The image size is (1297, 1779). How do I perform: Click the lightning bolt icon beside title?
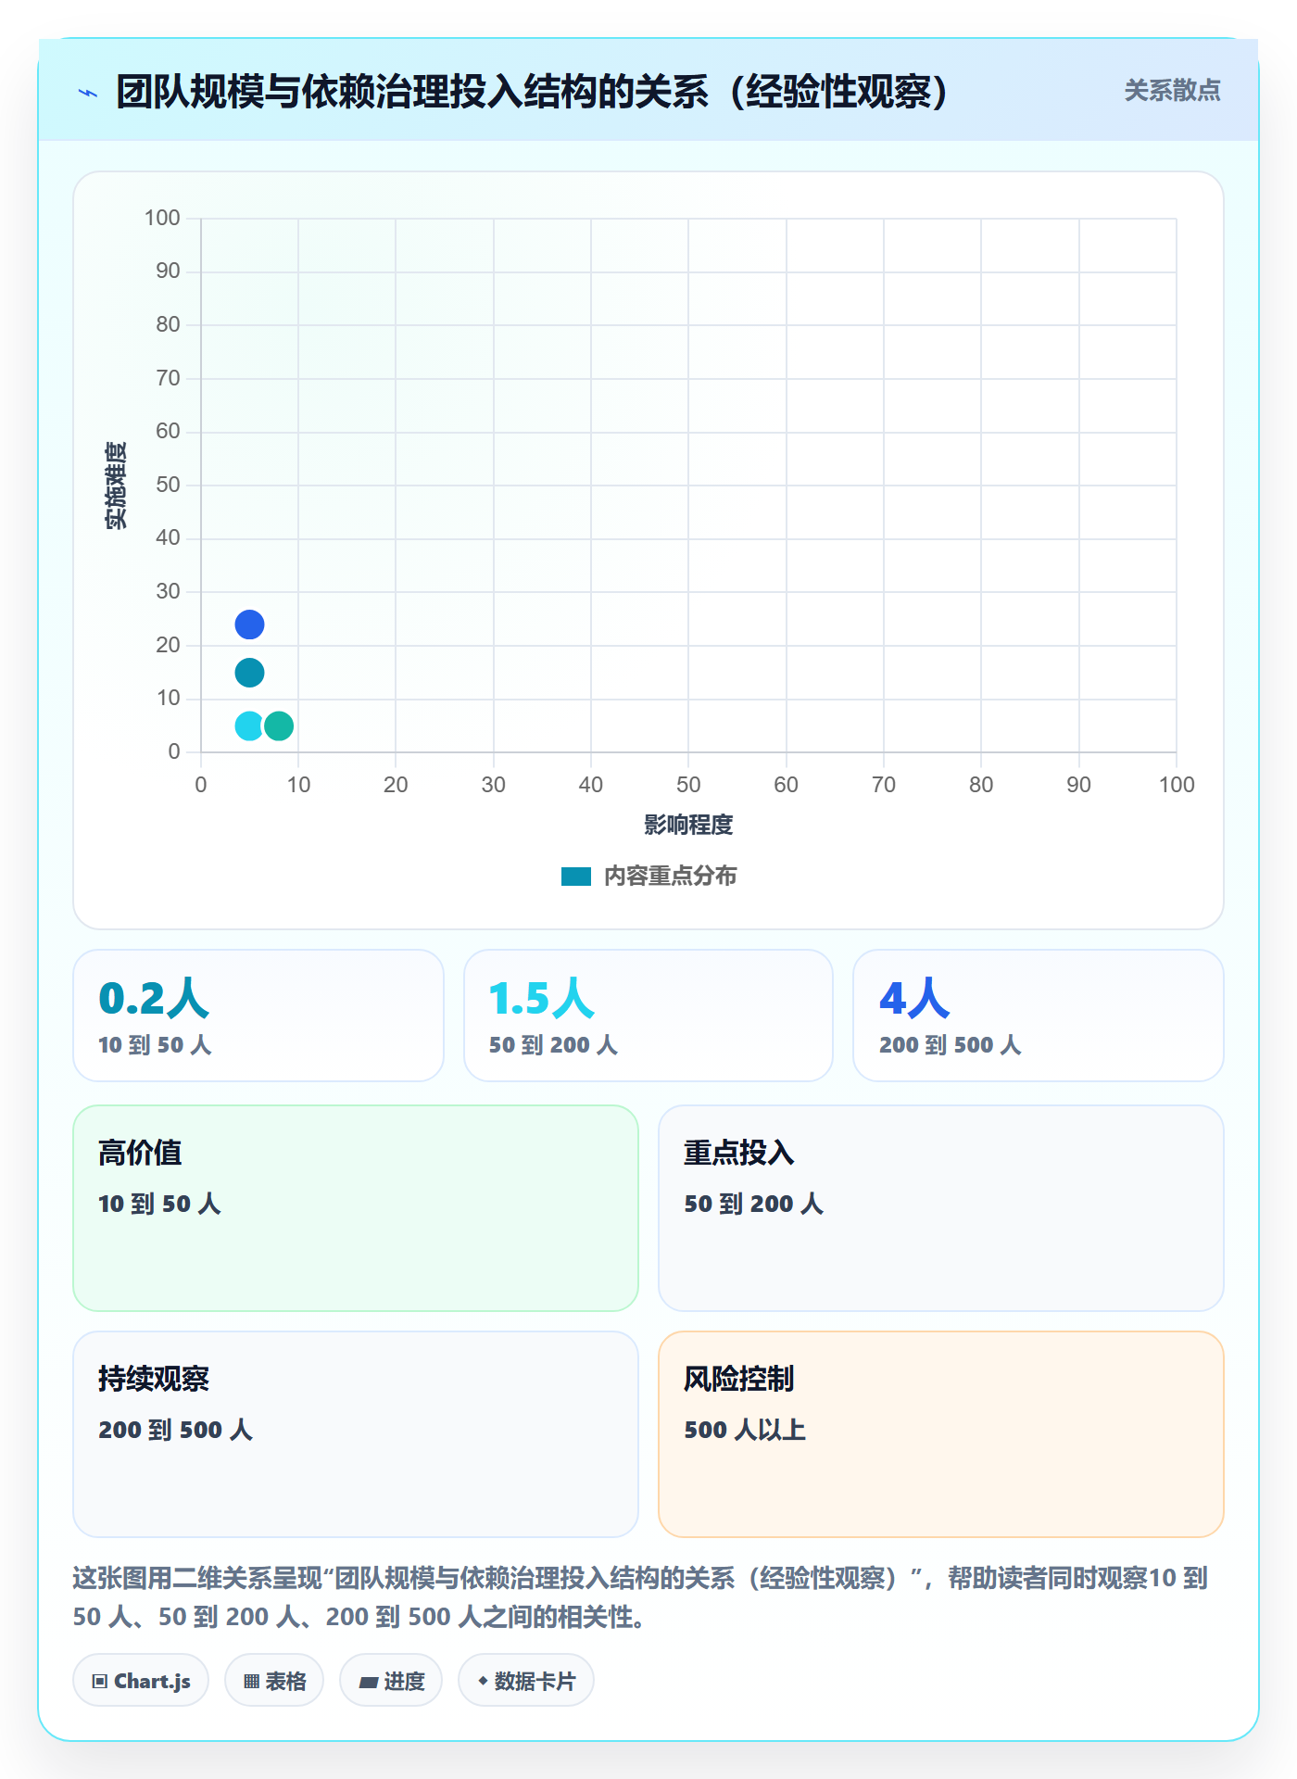click(88, 92)
